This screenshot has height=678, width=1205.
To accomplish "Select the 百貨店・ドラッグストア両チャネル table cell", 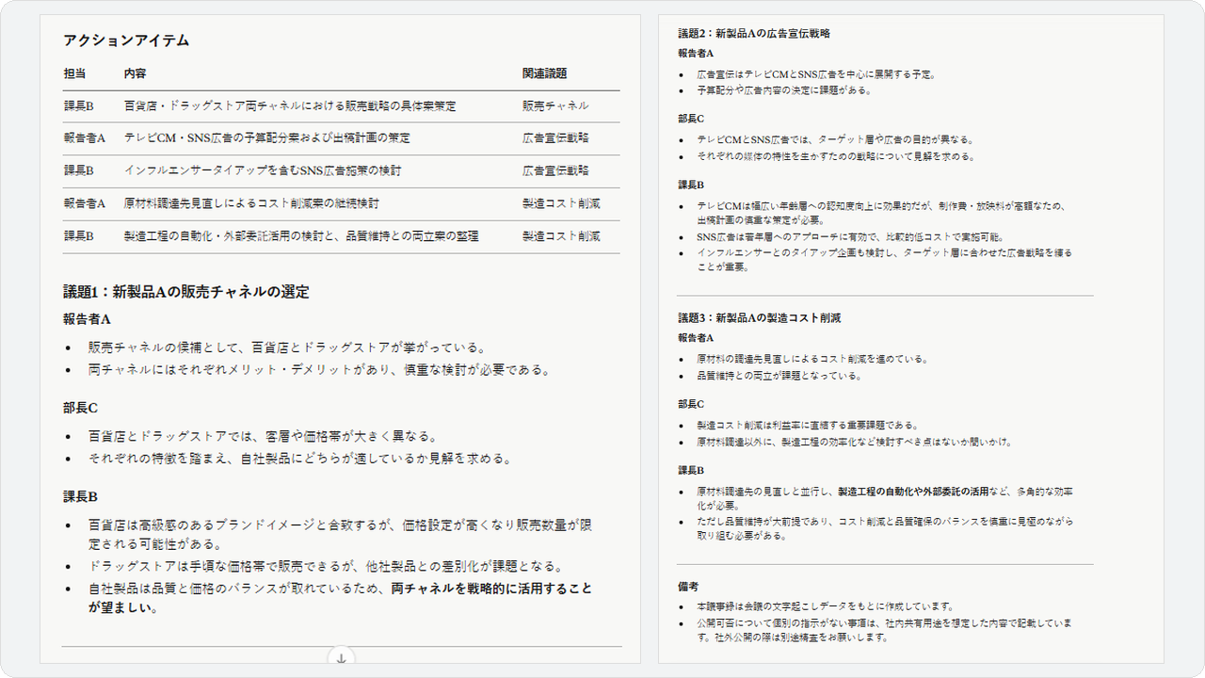I will coord(290,106).
